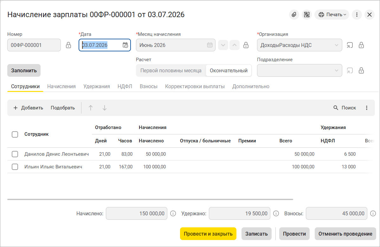Image resolution: width=380 pixels, height=247 pixels.
Task: Expand the Подразделение dropdown
Action: pyautogui.click(x=336, y=70)
